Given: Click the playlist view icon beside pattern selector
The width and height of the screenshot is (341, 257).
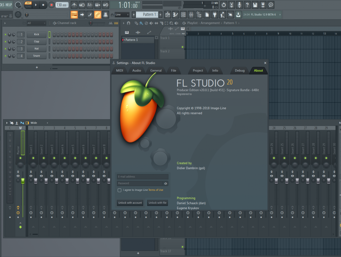Looking at the screenshot, I should click(167, 15).
